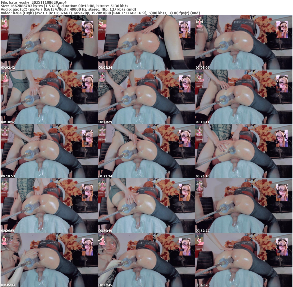Select the frame at 00:37:45
Screen dimensions: 293x287
pyautogui.click(x=146, y=260)
